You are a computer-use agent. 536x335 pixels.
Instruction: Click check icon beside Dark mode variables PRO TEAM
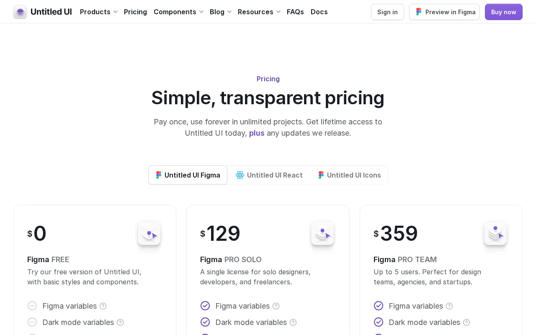[379, 322]
